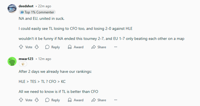Open the 12m ago comment permalink
200x106 pixels.
[45, 59]
